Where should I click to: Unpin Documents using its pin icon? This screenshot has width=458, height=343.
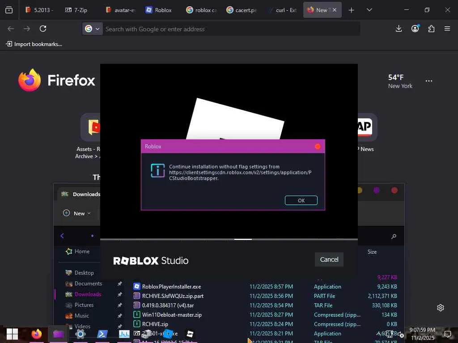click(x=119, y=284)
